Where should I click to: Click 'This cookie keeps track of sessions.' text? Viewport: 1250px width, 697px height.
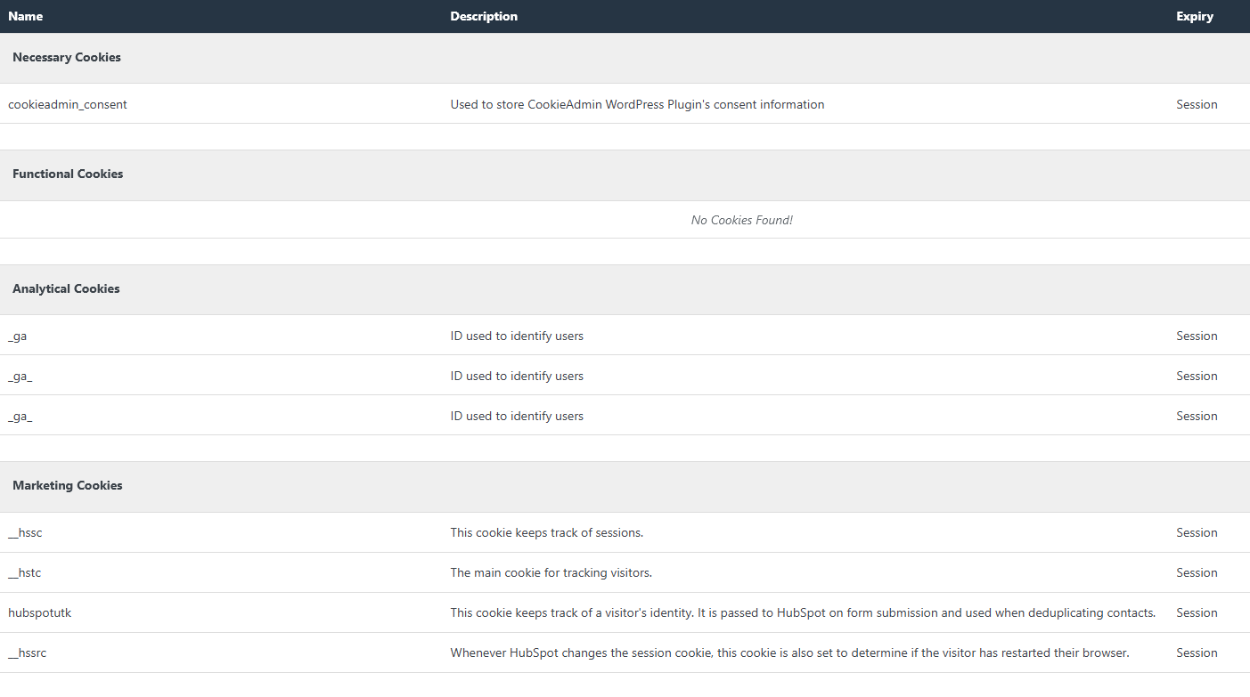(546, 532)
